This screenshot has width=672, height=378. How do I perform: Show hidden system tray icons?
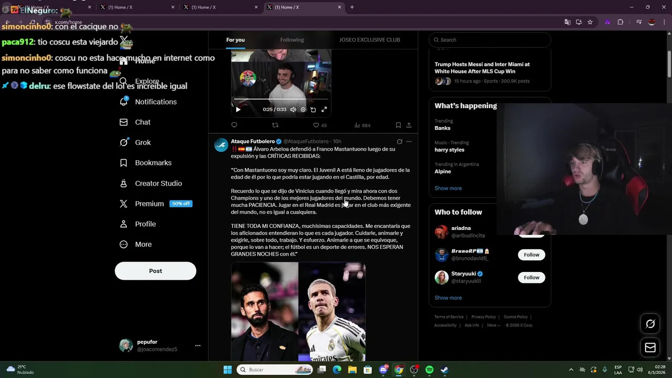[571, 370]
